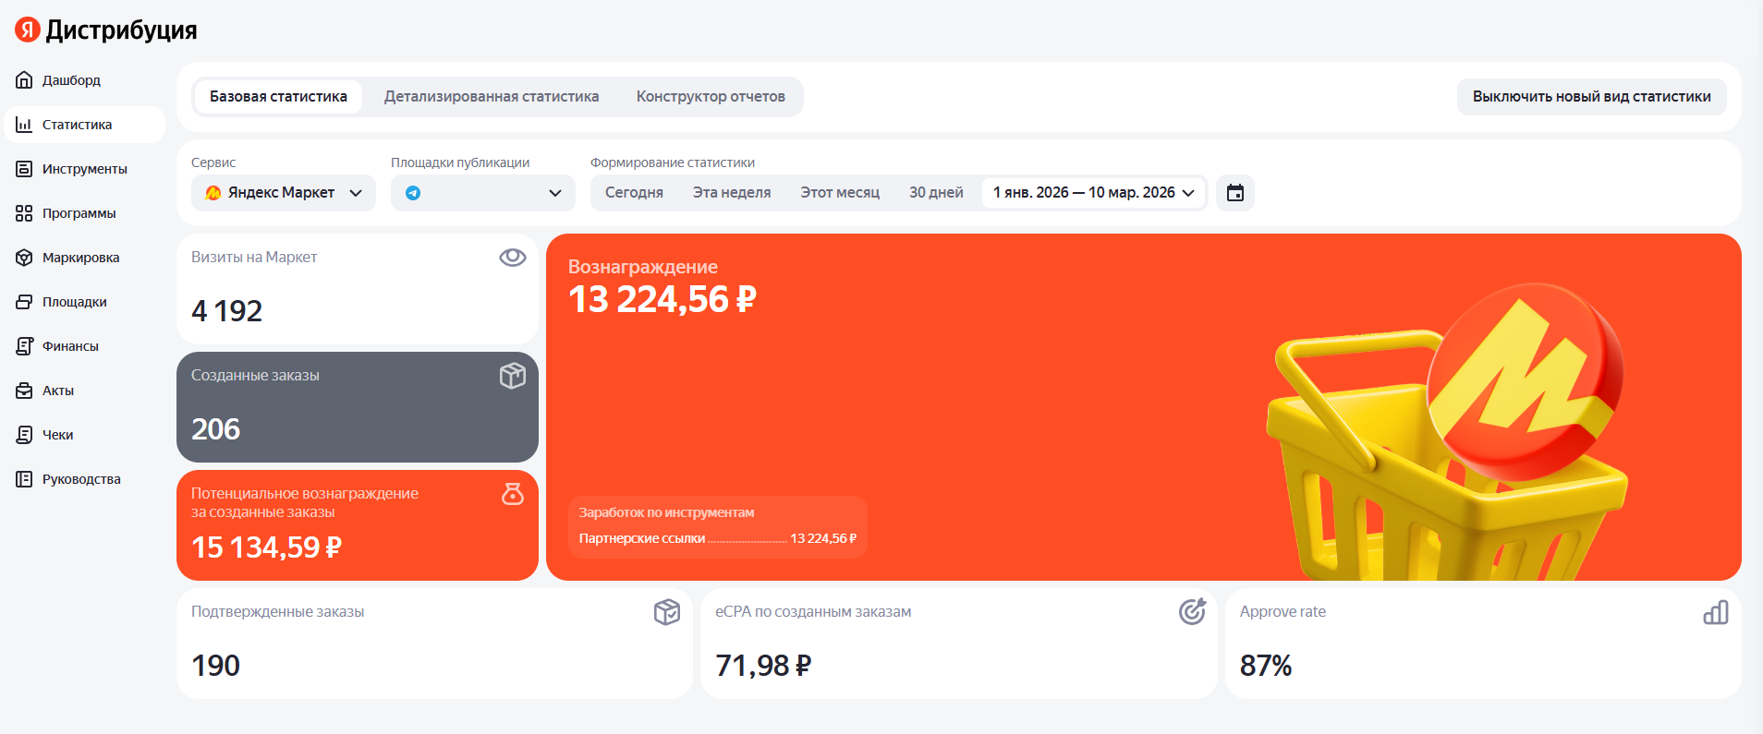Click the Дистрибуция header title
Screen dimensions: 1763x734
click(x=121, y=30)
